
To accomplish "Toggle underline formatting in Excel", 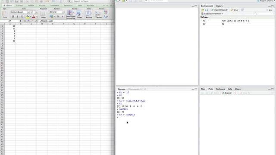I will 22,16.
